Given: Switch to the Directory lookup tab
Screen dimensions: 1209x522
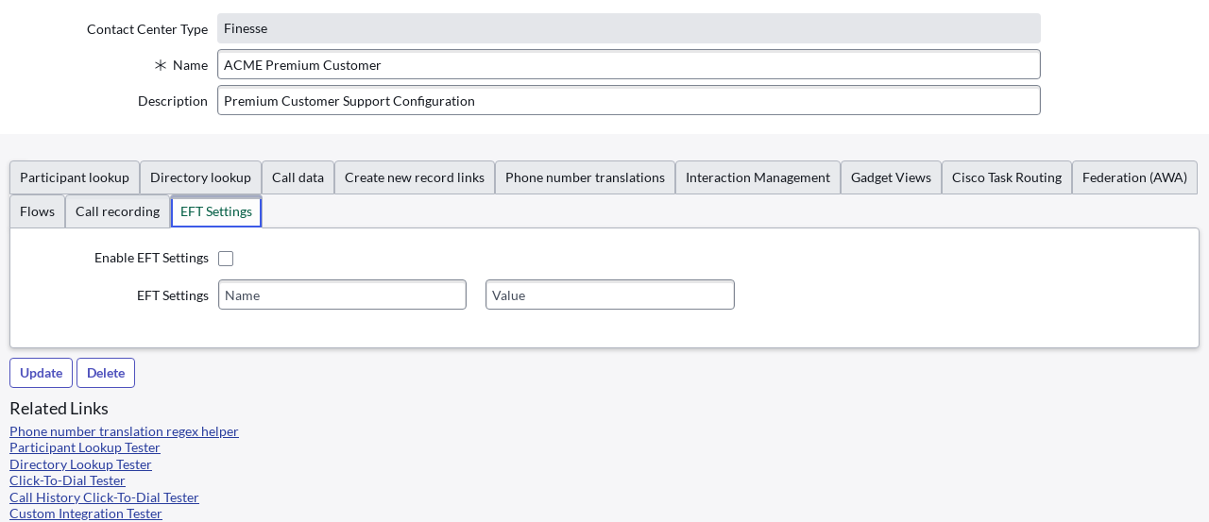Looking at the screenshot, I should [200, 177].
